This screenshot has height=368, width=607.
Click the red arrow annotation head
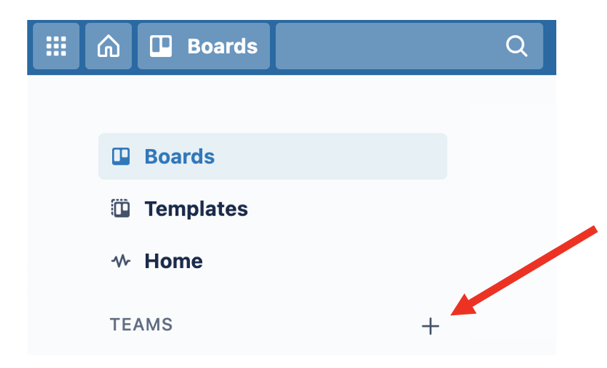465,305
